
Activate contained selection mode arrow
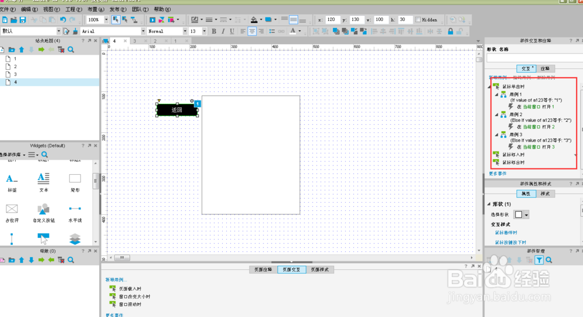(125, 20)
